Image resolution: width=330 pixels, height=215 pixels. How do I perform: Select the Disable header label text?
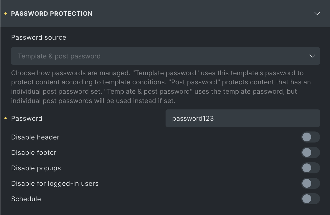point(35,137)
